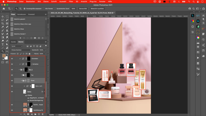Click the Ganzes Bild button
Image resolution: width=206 pixels, height=116 pixels.
point(83,9)
